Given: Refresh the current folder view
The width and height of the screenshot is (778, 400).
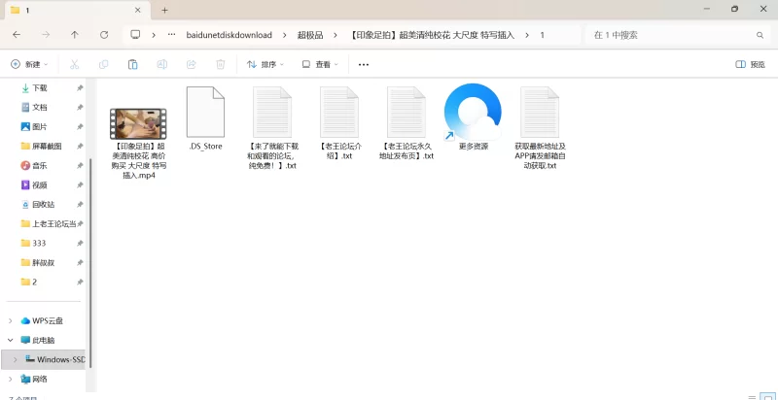Looking at the screenshot, I should click(104, 35).
